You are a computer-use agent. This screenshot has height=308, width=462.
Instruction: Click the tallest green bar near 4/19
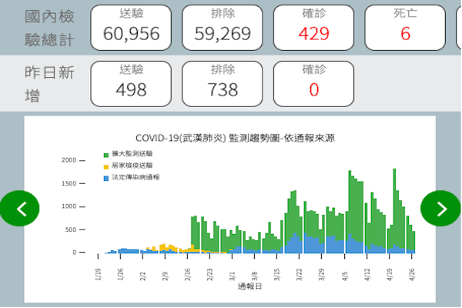pos(394,208)
